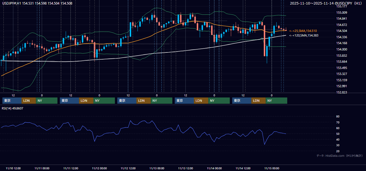Click price axis value 154.504
The image size is (366, 171).
pyautogui.click(x=341, y=31)
